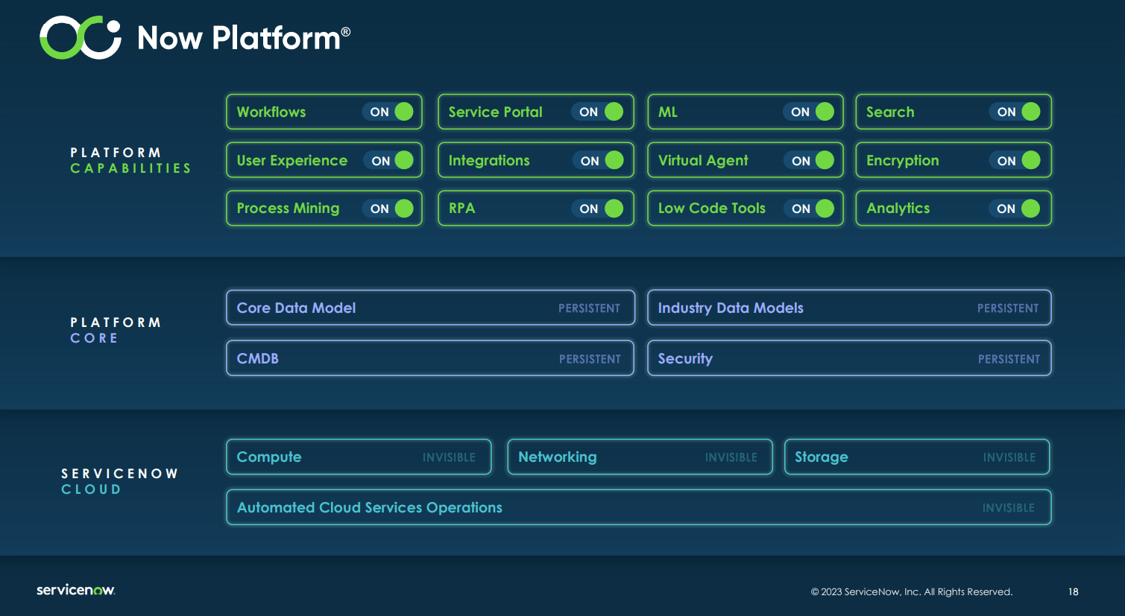Toggle the RPA ON switch
This screenshot has height=616, width=1125.
(598, 209)
